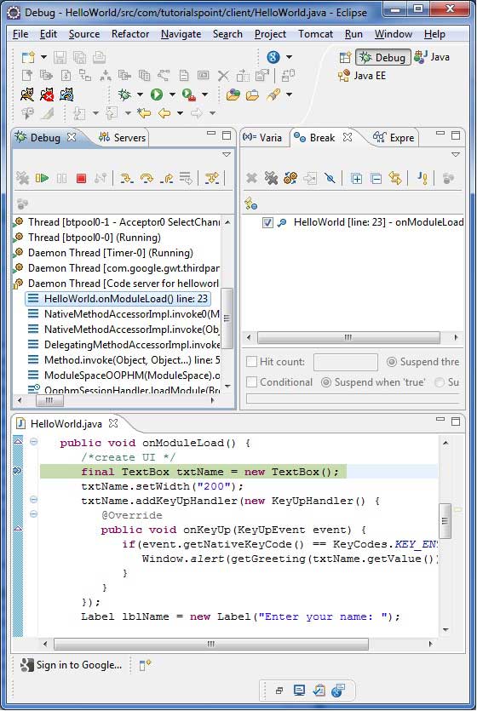The image size is (477, 711).
Task: Switch to the Java EE perspective
Action: tap(362, 76)
